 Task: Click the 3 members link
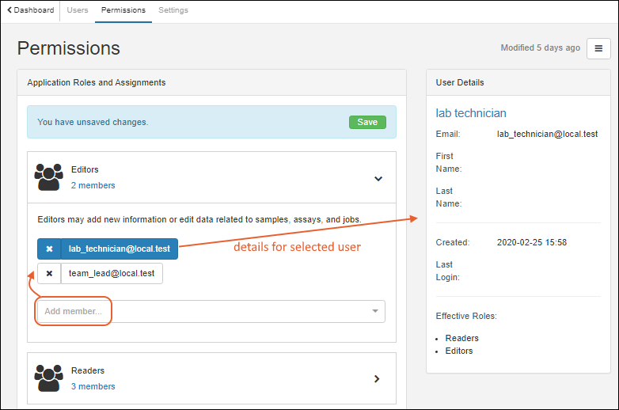click(x=93, y=386)
